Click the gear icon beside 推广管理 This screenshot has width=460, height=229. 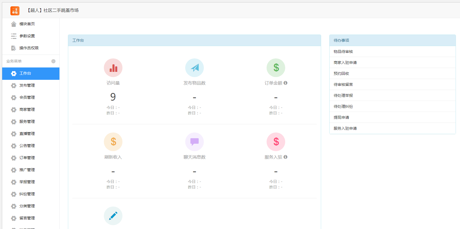coord(14,170)
